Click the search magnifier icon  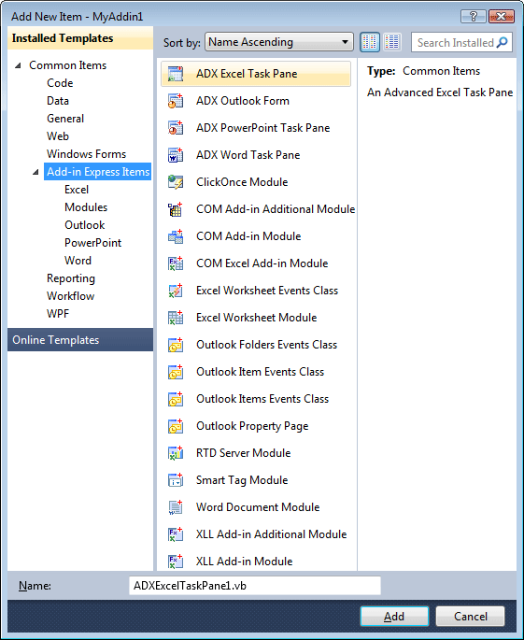(x=502, y=42)
